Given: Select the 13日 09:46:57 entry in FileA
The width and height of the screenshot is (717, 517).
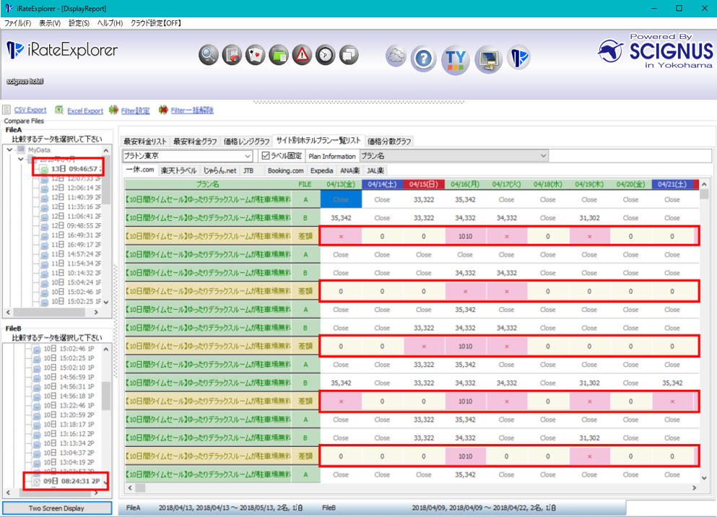Looking at the screenshot, I should (x=74, y=169).
